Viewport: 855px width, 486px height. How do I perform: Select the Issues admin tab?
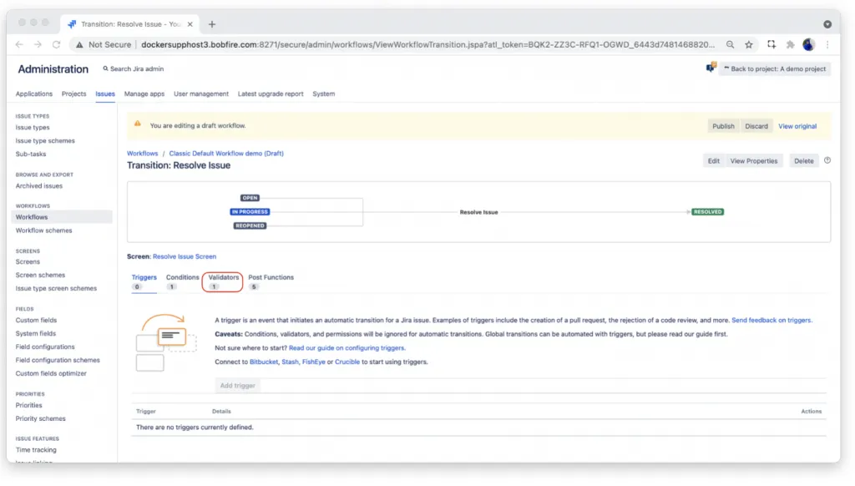105,94
